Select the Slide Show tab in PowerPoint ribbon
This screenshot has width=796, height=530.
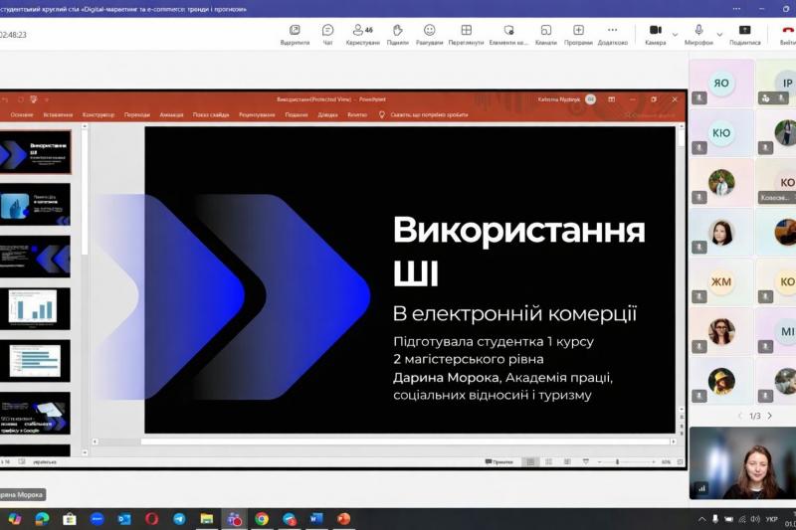coord(210,114)
